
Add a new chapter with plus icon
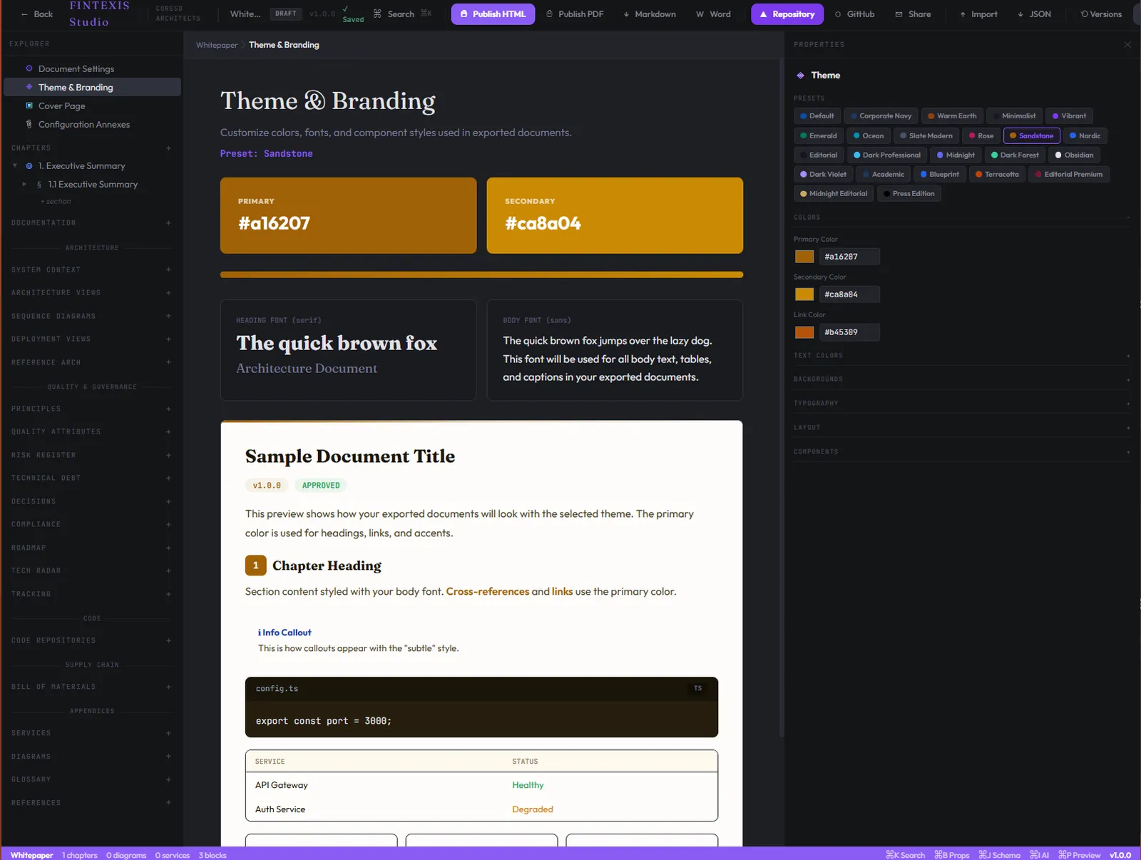click(x=168, y=148)
